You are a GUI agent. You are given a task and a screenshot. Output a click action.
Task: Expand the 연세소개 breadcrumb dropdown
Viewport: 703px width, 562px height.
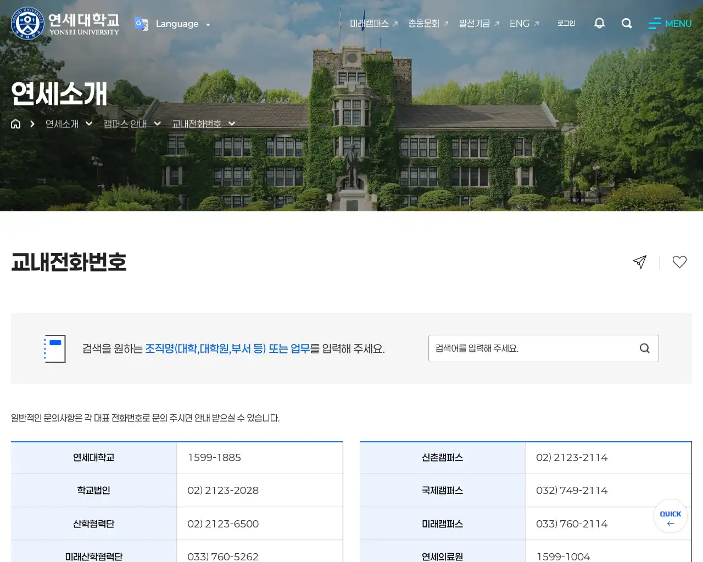point(69,124)
